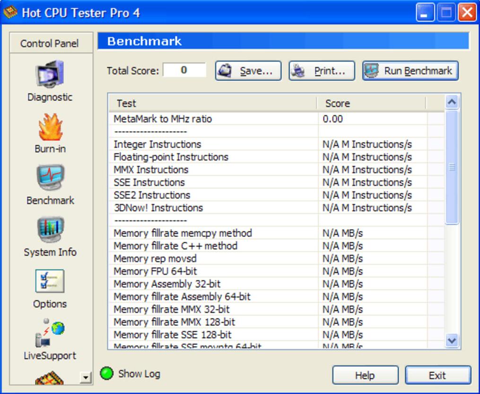Click the vertical scrollbar thumb

pyautogui.click(x=452, y=167)
